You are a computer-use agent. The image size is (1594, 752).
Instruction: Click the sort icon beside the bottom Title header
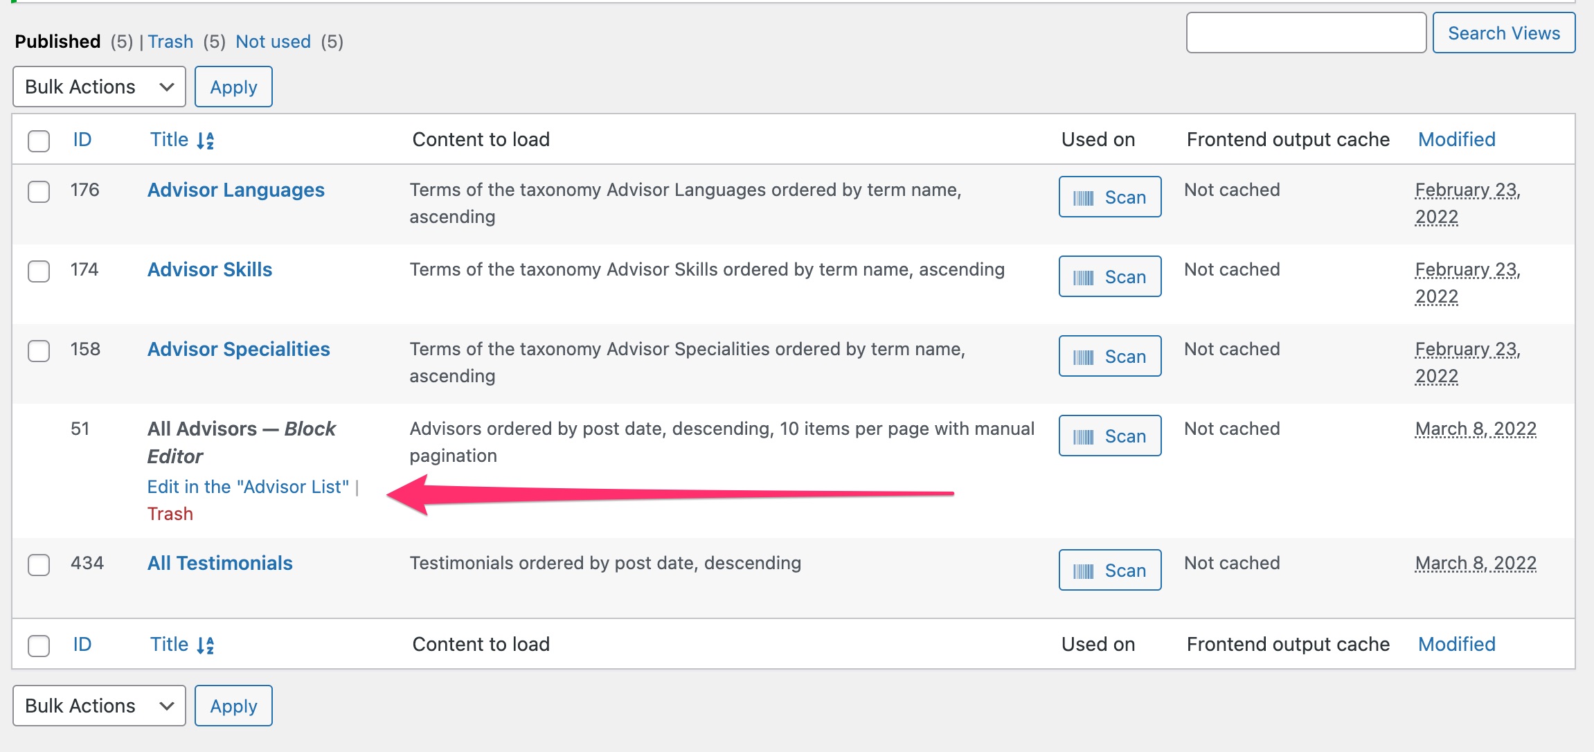205,645
